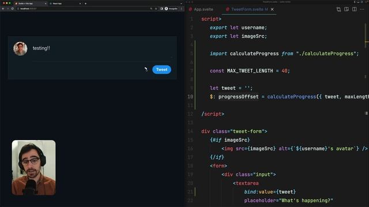Close the React App browser tab

tap(80, 3)
